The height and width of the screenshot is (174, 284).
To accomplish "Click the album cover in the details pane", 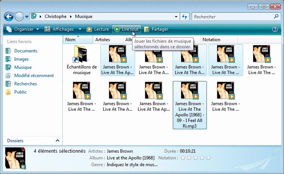I will pyautogui.click(x=16, y=158).
